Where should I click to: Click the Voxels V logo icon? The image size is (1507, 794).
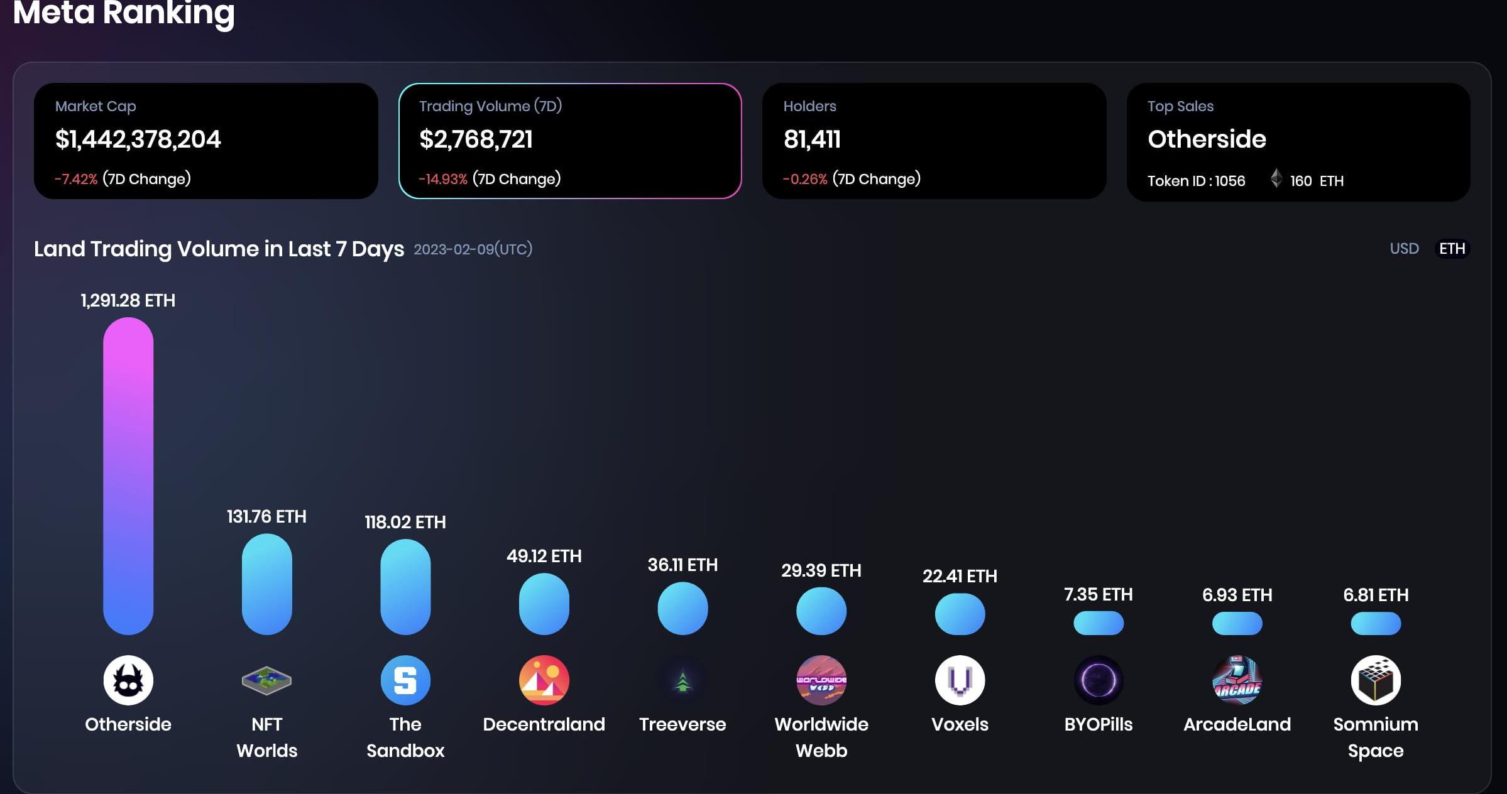(x=960, y=680)
